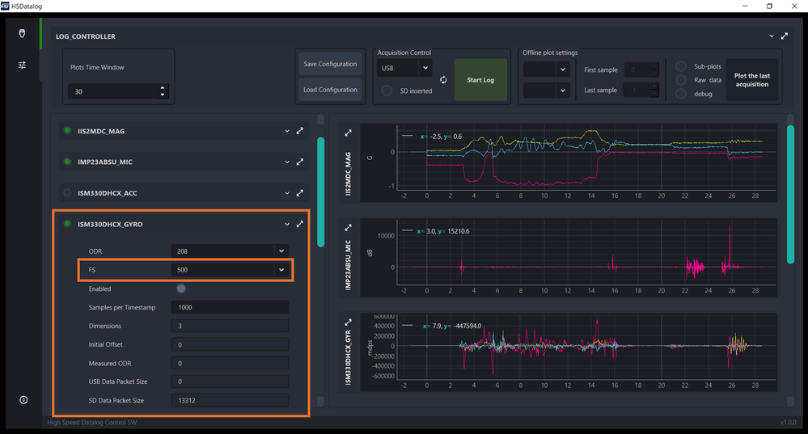Open the sliders settings sidebar icon
This screenshot has width=808, height=434.
(x=22, y=65)
